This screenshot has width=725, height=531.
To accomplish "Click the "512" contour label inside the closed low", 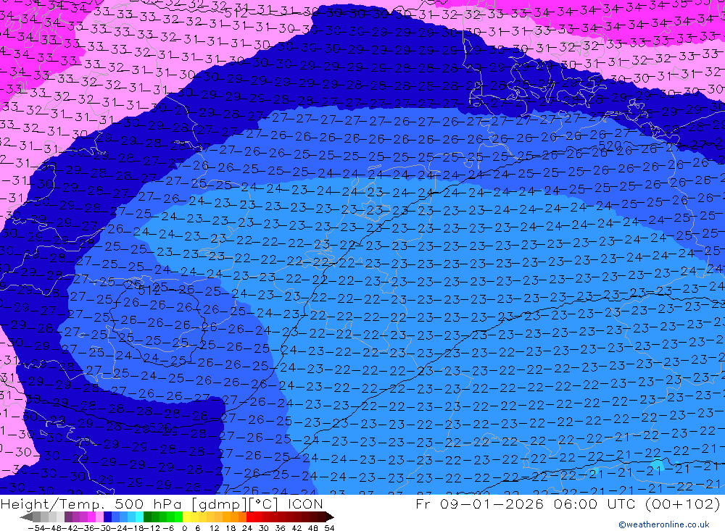I will pos(149,290).
